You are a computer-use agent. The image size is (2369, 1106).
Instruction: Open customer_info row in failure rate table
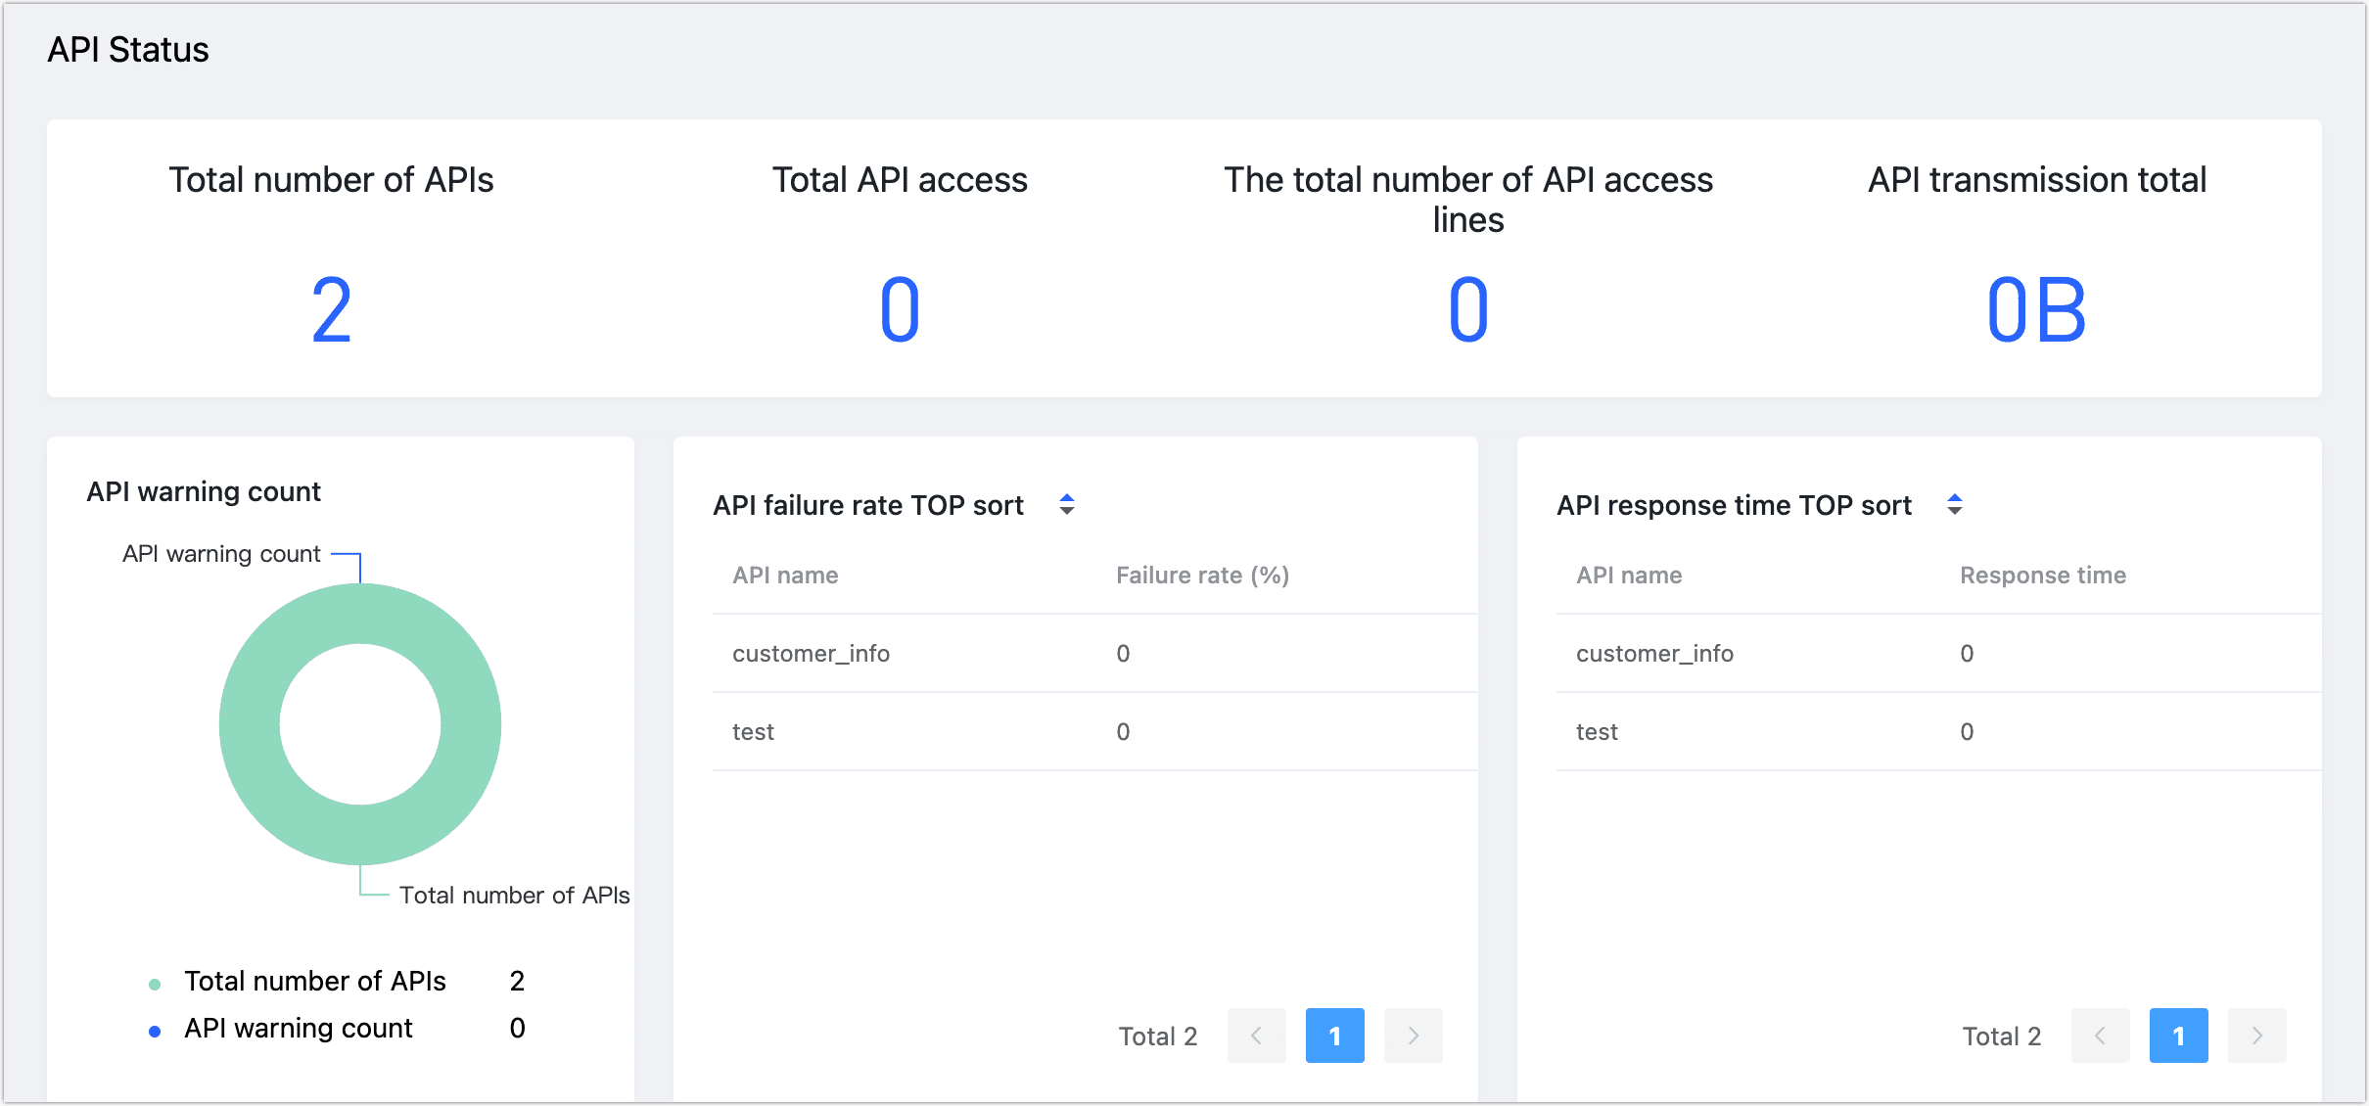[x=811, y=654]
